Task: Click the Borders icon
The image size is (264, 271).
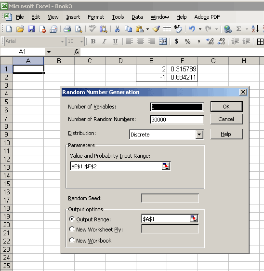Action: coord(260,41)
